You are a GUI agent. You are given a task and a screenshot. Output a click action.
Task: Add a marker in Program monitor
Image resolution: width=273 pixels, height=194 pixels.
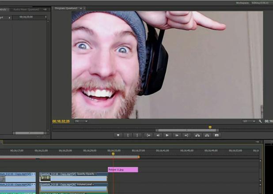(118, 135)
